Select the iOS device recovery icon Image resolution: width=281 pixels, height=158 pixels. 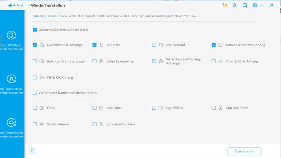(x=12, y=35)
